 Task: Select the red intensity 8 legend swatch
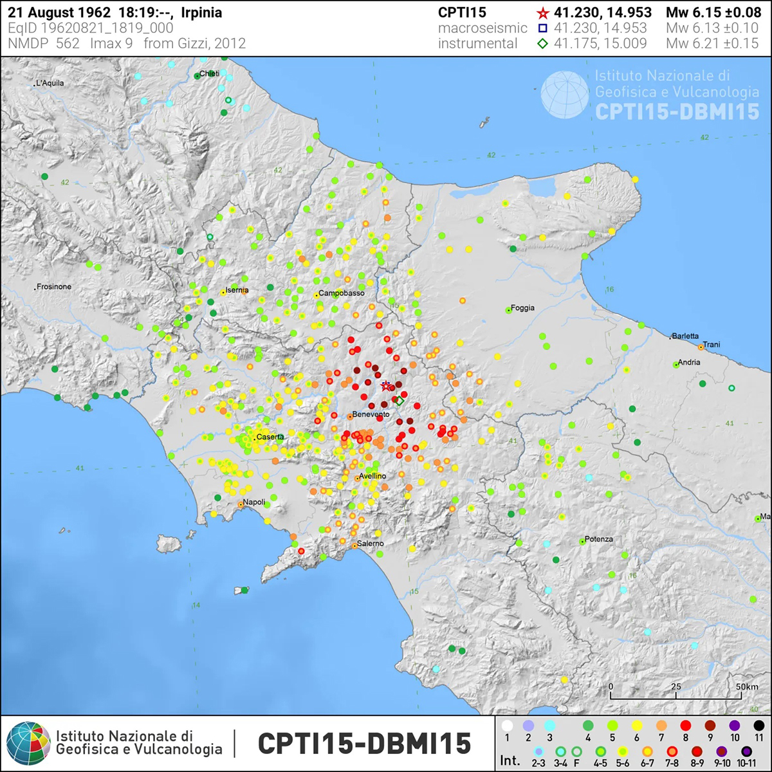[685, 726]
